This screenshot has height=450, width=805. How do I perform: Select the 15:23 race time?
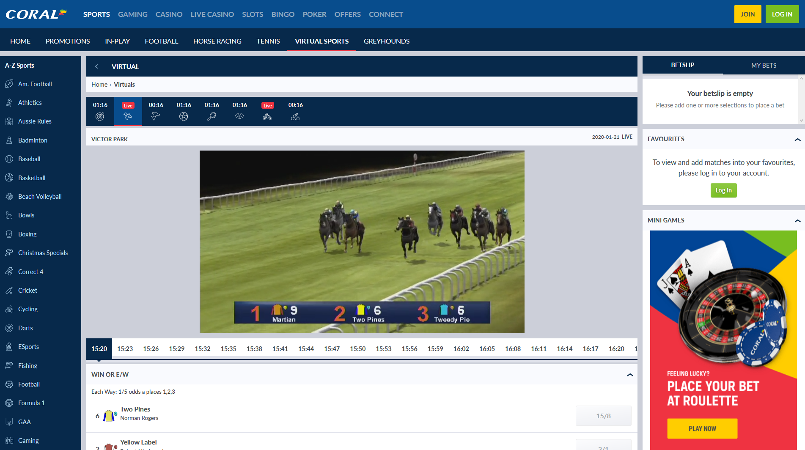click(x=125, y=349)
